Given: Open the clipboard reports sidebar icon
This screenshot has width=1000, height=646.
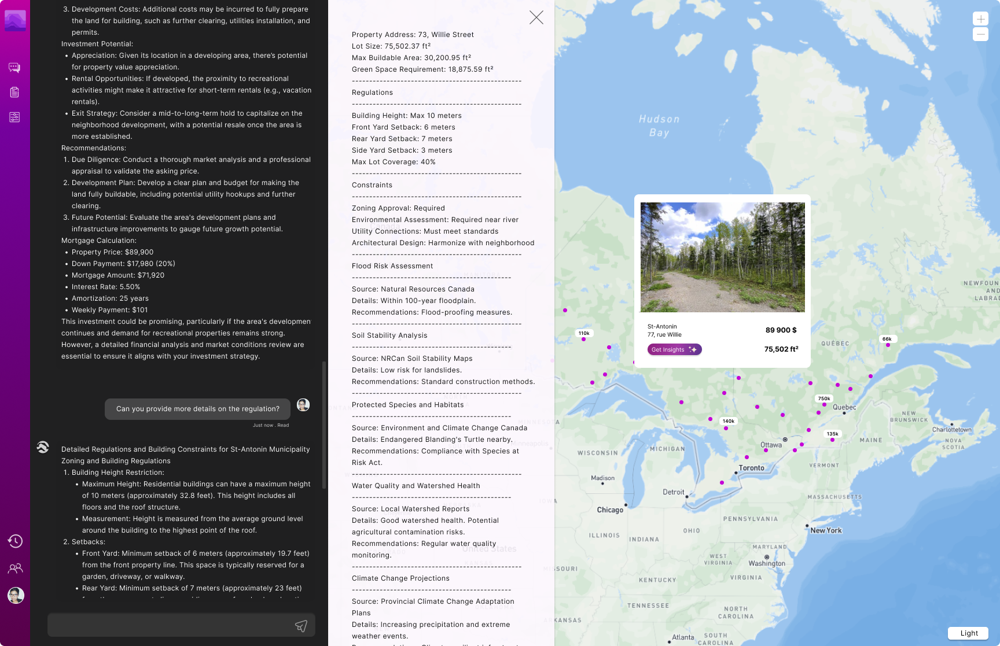Looking at the screenshot, I should point(14,92).
